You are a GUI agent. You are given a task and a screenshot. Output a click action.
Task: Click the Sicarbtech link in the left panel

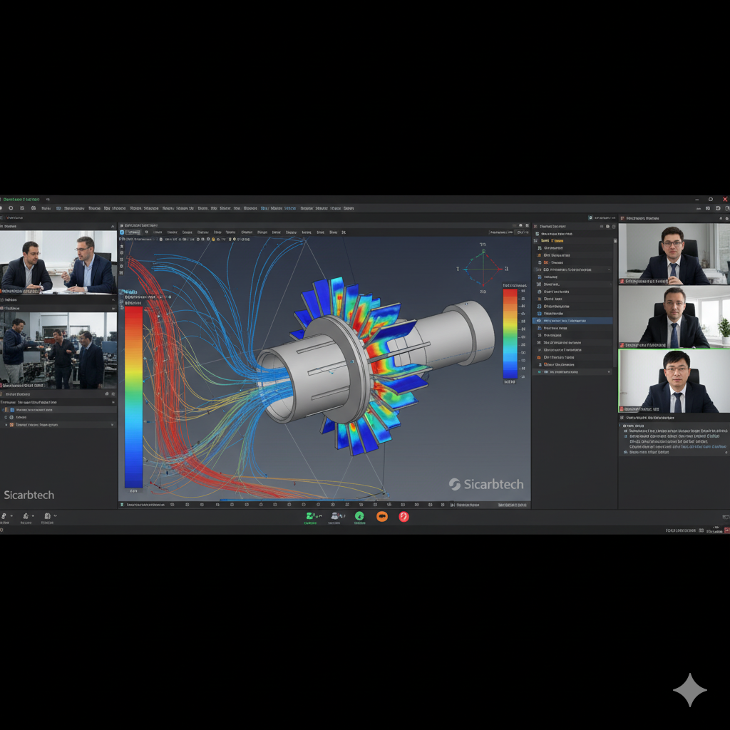point(29,495)
